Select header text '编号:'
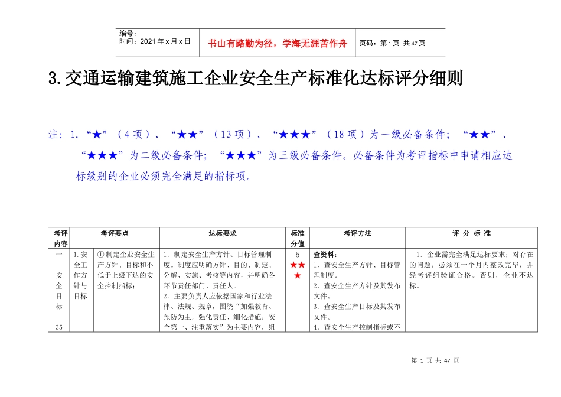 128,33
